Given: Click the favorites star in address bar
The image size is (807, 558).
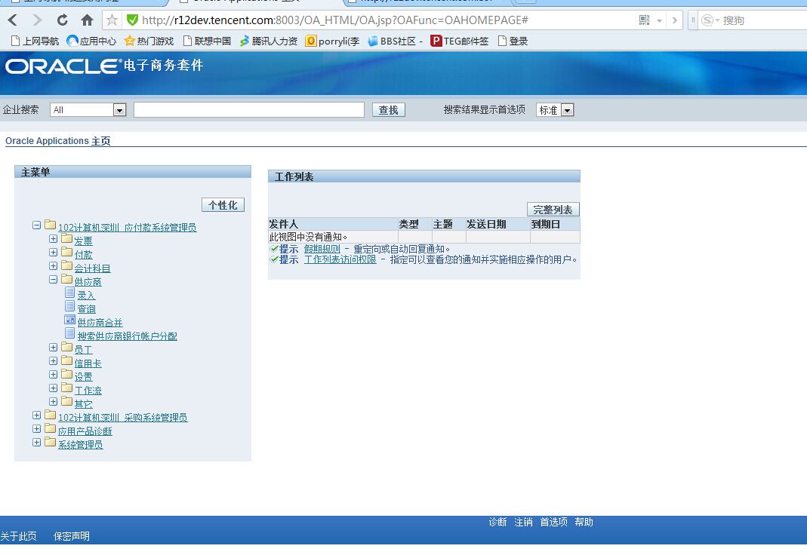Looking at the screenshot, I should [110, 20].
